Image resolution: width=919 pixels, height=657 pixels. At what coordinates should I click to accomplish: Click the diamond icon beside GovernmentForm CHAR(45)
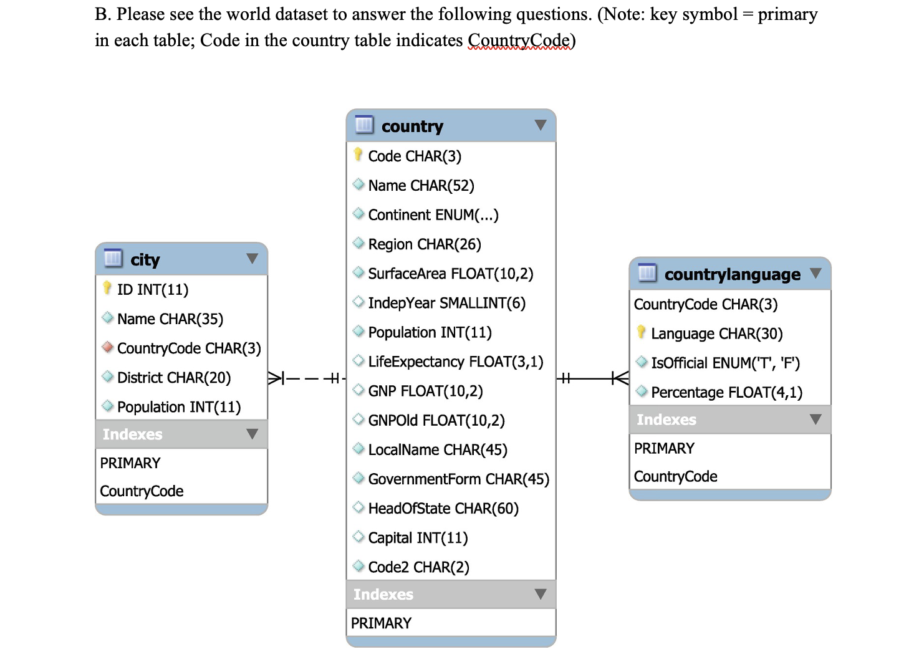coord(358,478)
